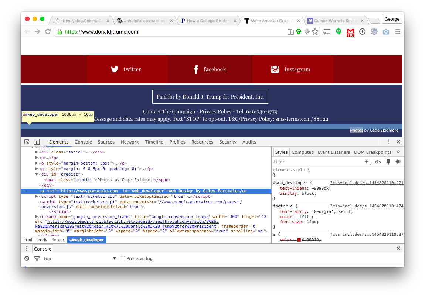Image resolution: width=425 pixels, height=297 pixels.
Task: Expand the collapsed p element node
Action: [37, 158]
